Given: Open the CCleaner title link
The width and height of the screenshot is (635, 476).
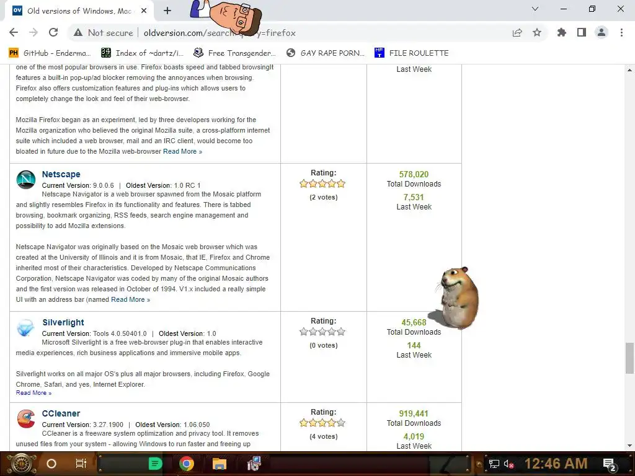Looking at the screenshot, I should (61, 413).
